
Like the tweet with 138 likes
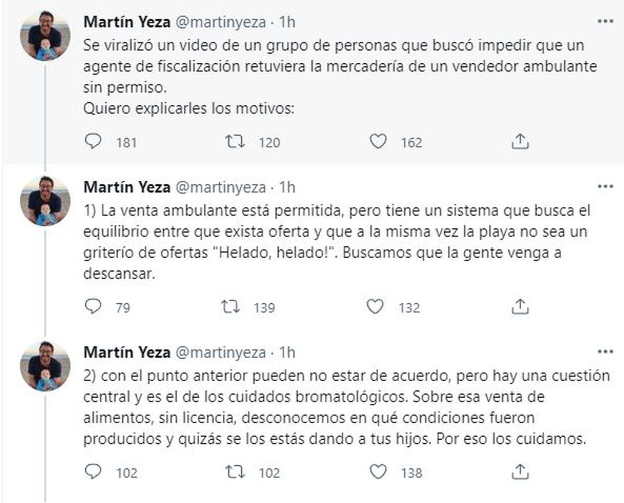click(x=377, y=472)
